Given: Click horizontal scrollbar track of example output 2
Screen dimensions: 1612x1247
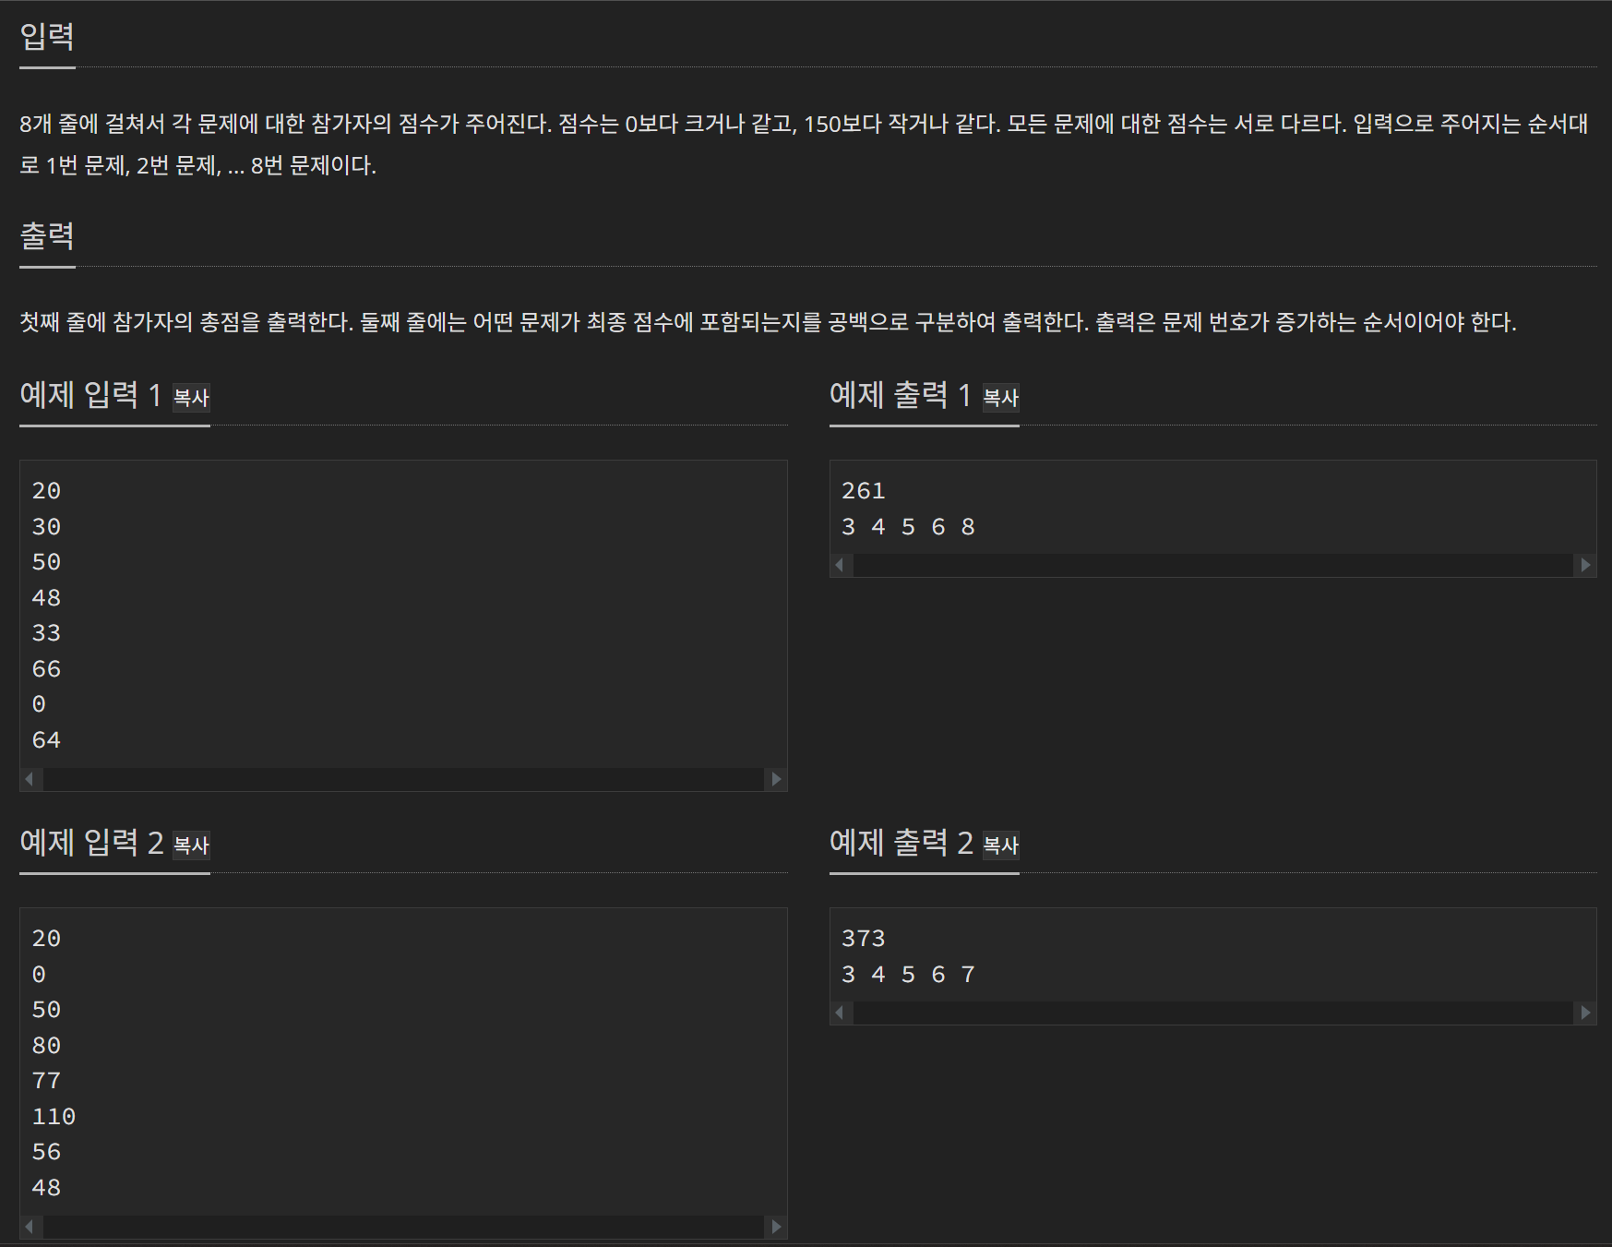Looking at the screenshot, I should coord(1213,1013).
